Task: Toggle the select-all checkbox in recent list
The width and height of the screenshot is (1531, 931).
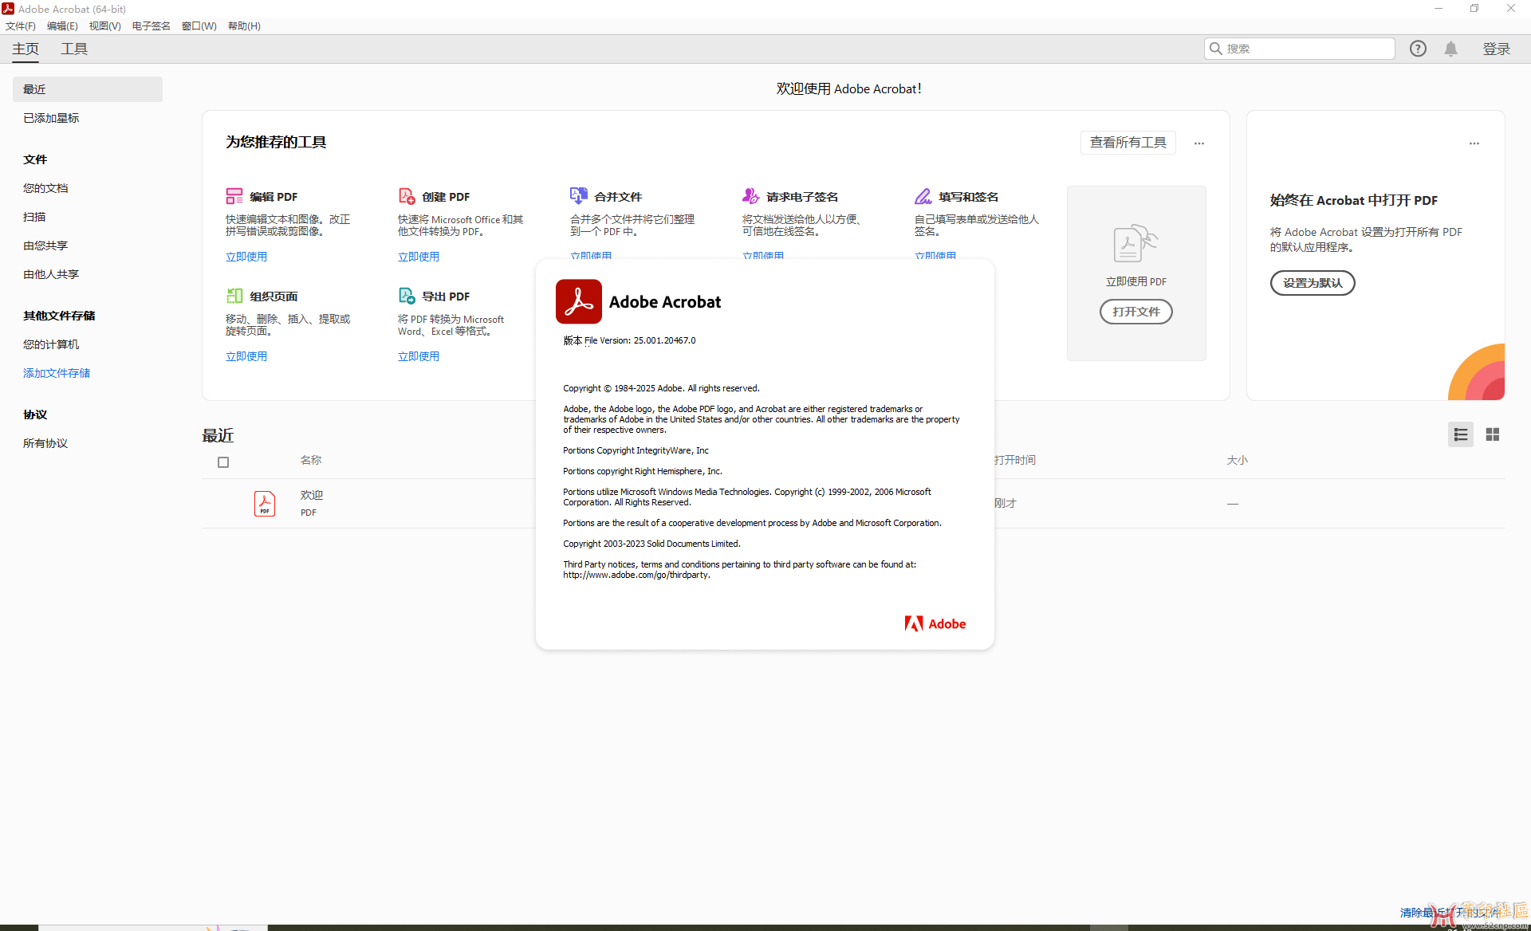Action: [x=223, y=462]
